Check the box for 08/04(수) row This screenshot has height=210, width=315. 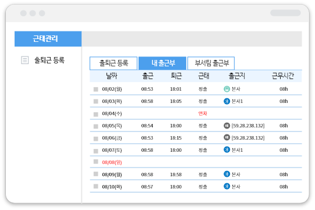coord(96,114)
